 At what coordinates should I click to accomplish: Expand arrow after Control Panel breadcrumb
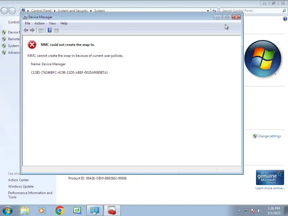[x=55, y=11]
